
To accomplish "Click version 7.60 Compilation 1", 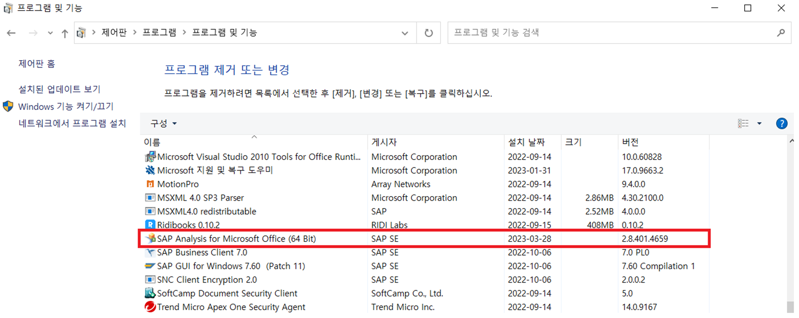I will 658,266.
